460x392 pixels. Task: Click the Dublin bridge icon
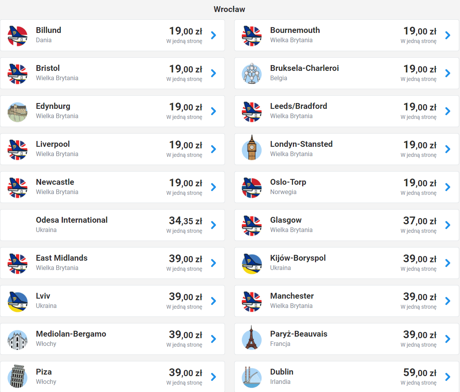[252, 377]
